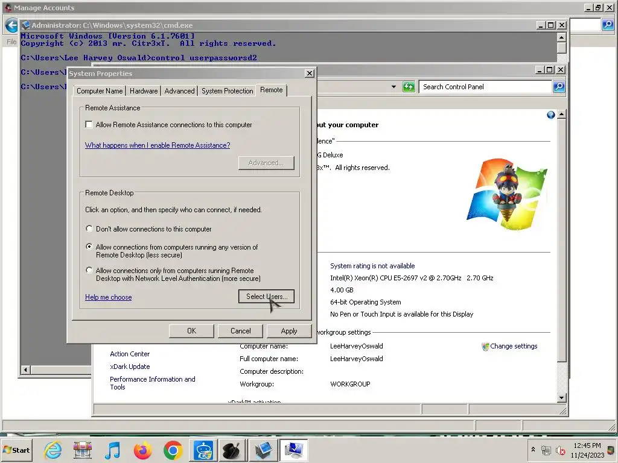Open the film-strip media taskbar icon
618x463 pixels.
pyautogui.click(x=83, y=450)
